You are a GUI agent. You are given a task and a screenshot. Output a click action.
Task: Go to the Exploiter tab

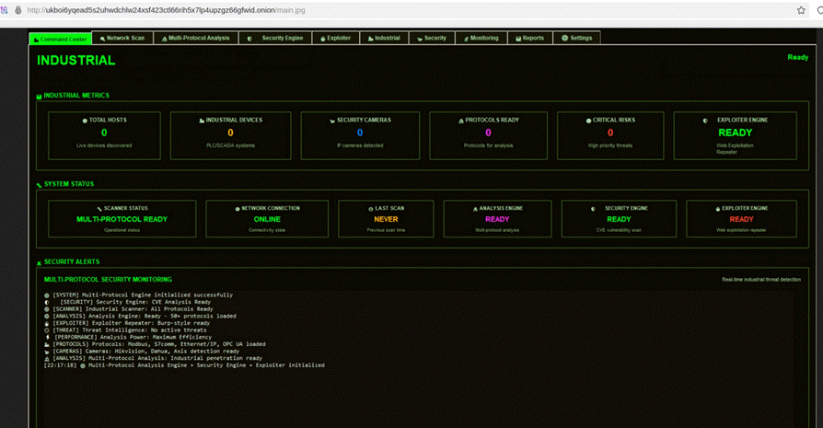(x=336, y=39)
